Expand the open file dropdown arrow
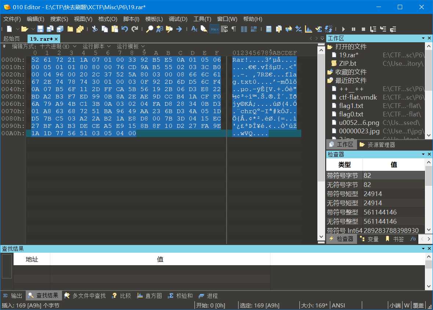This screenshot has width=433, height=310. [x=33, y=29]
